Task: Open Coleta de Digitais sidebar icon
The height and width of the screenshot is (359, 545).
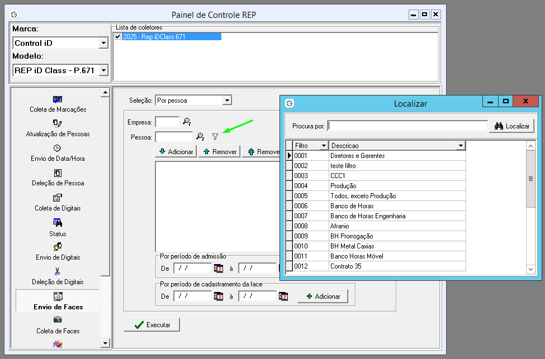Action: click(x=58, y=198)
